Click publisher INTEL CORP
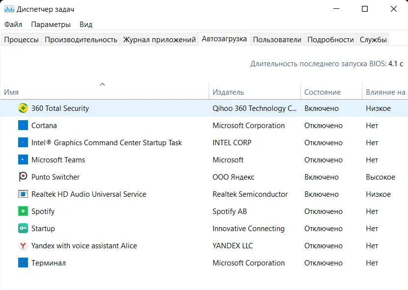This screenshot has width=408, height=290. click(232, 142)
